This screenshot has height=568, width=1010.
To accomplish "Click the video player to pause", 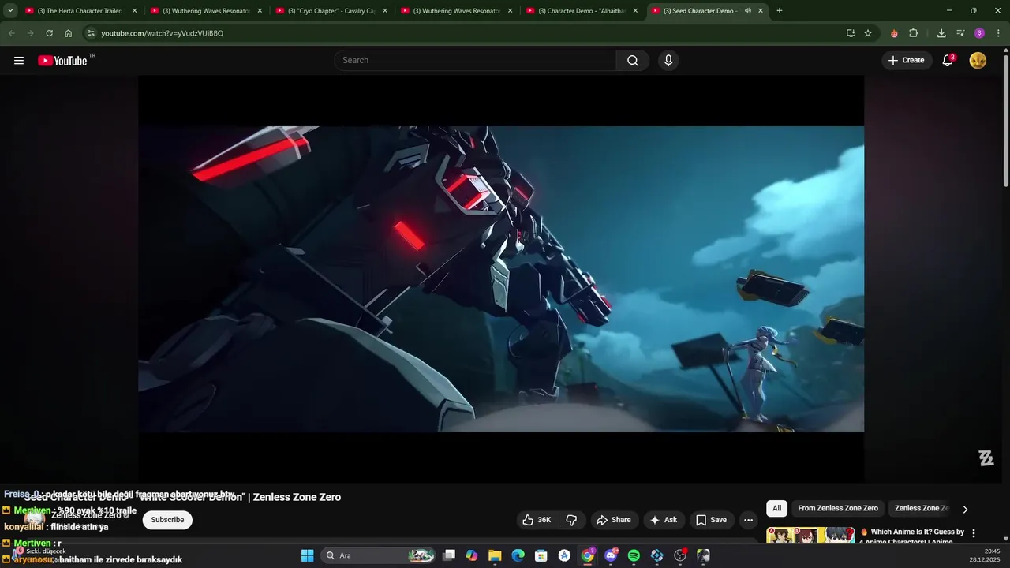I will click(501, 279).
